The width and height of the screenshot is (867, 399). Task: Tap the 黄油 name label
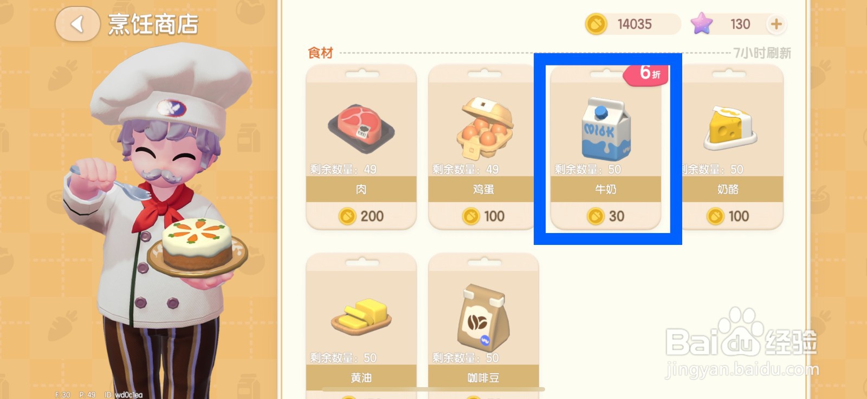(361, 377)
